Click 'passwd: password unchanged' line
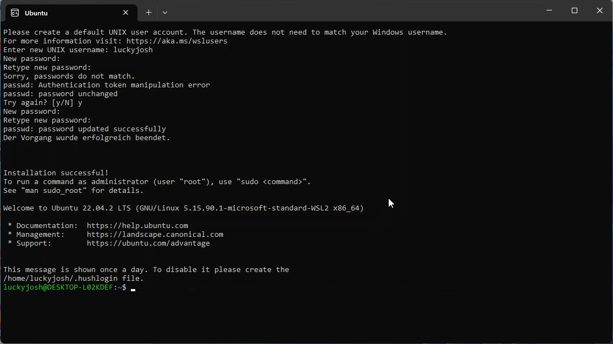The image size is (613, 344). [x=60, y=94]
